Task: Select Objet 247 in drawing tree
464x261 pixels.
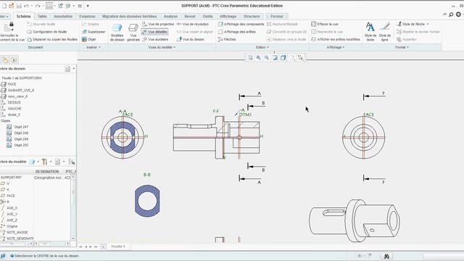Action: click(21, 127)
